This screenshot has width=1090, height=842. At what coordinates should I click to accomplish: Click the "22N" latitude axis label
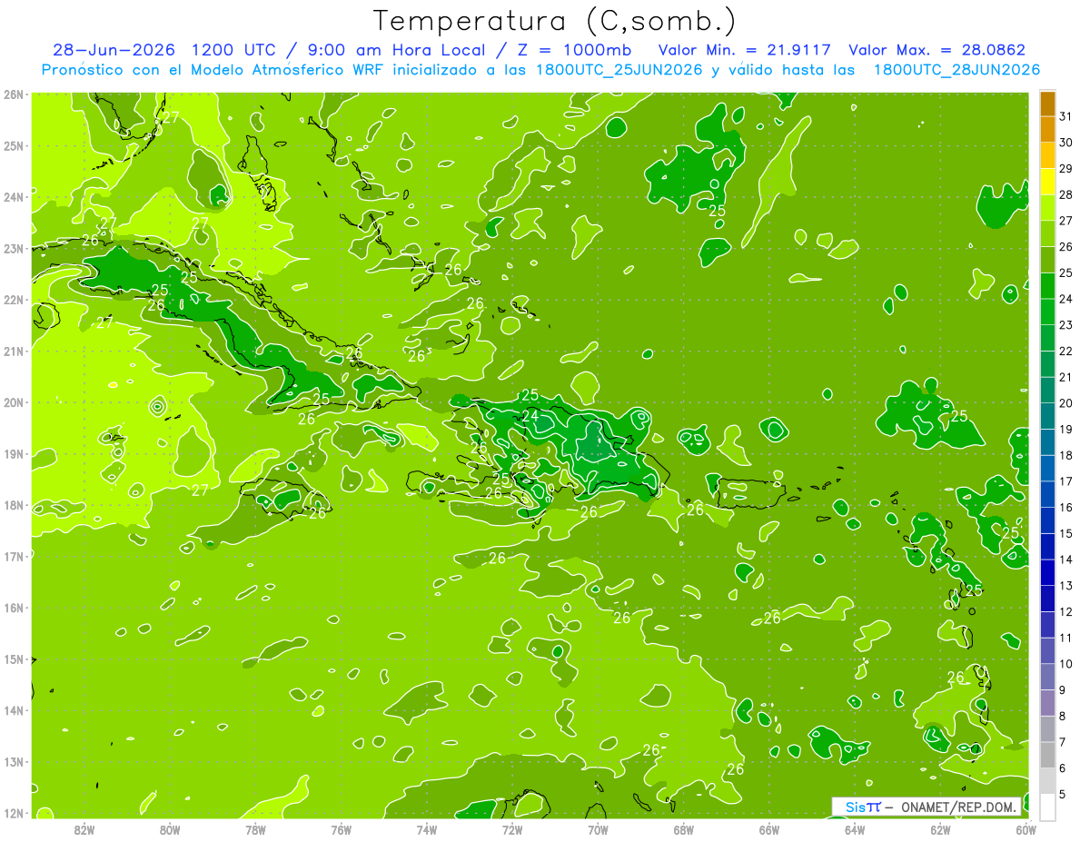click(14, 300)
